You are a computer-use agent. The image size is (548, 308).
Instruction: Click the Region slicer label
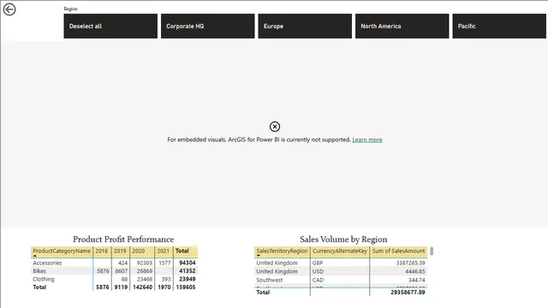[70, 9]
